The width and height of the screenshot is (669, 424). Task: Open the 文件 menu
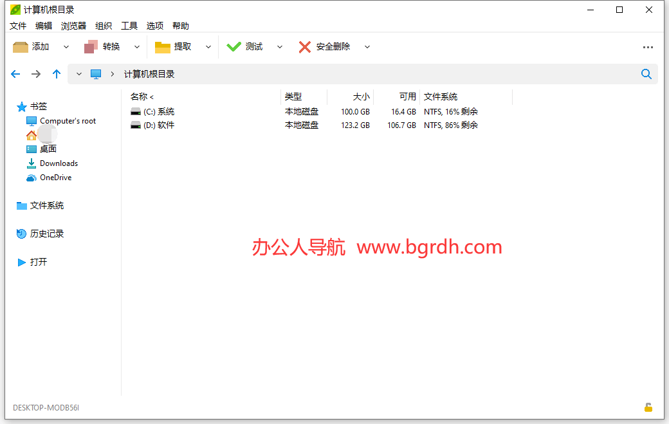18,26
